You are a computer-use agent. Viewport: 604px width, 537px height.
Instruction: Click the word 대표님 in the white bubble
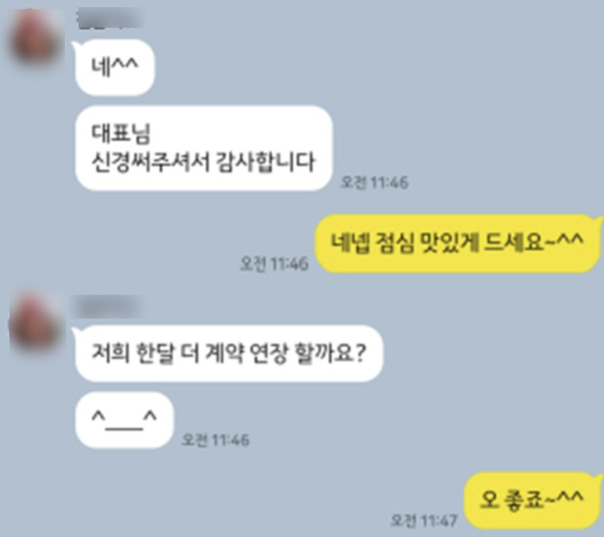pos(120,134)
